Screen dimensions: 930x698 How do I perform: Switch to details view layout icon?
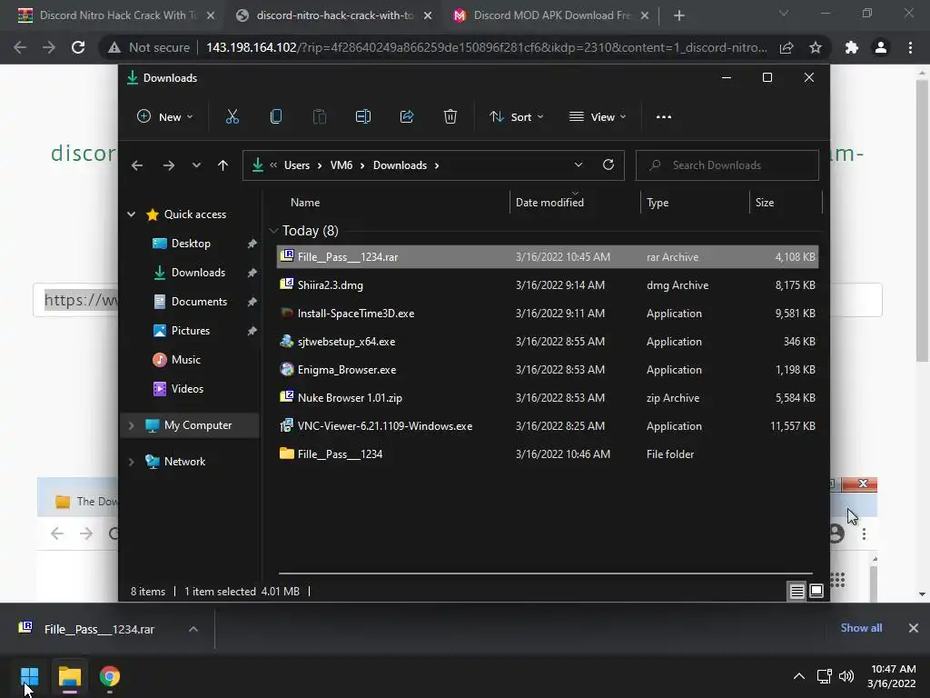(796, 591)
